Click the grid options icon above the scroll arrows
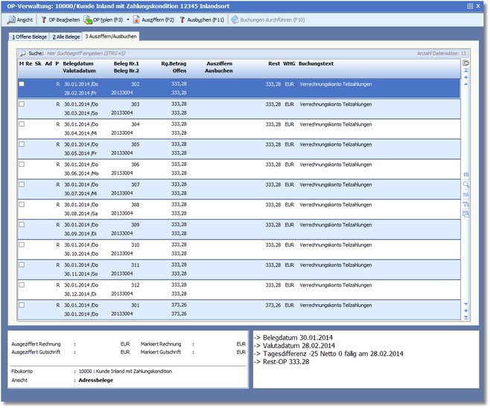Screen dimensions: 490x408 [x=466, y=63]
